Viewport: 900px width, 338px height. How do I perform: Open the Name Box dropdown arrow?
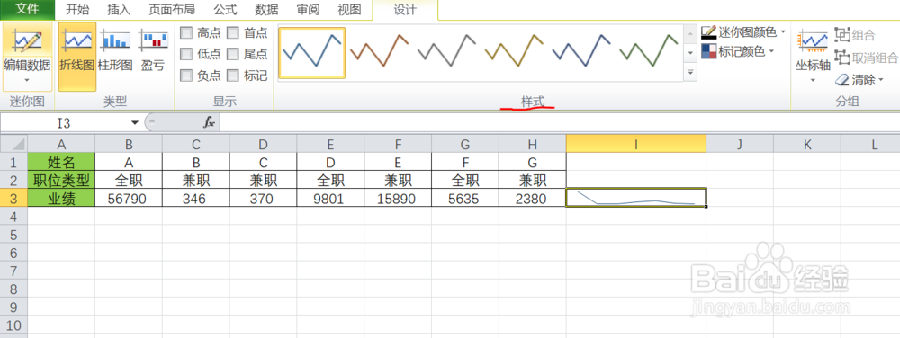click(135, 122)
